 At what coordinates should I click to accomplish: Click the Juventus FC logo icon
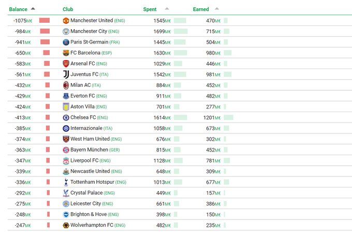click(66, 75)
